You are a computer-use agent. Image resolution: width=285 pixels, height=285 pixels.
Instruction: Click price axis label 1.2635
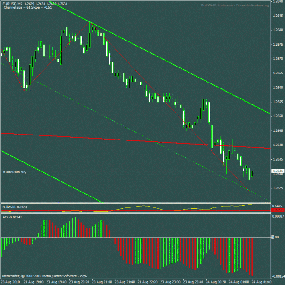click(278, 159)
